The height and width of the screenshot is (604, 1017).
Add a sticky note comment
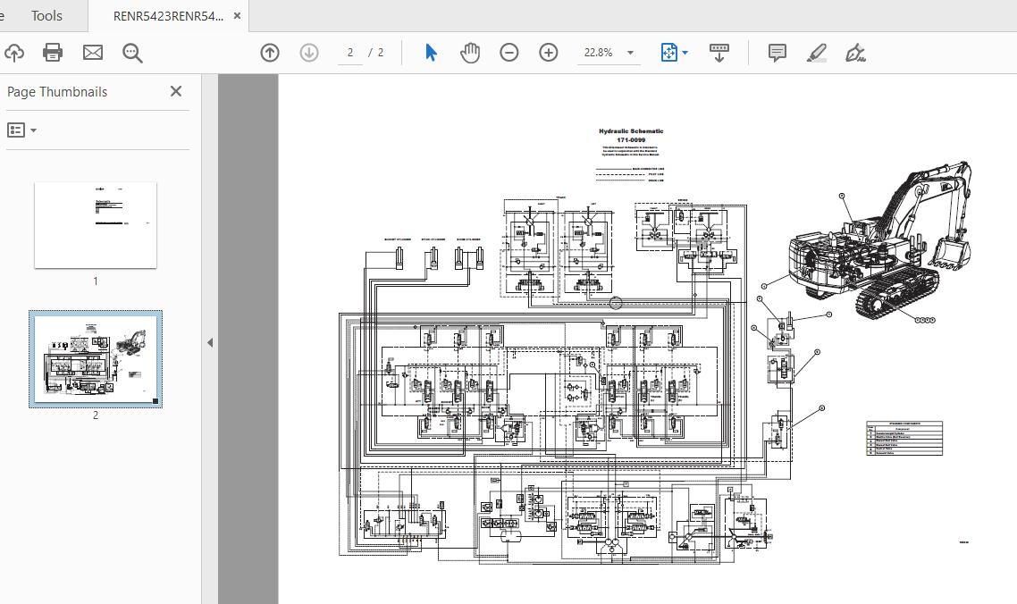click(x=777, y=53)
